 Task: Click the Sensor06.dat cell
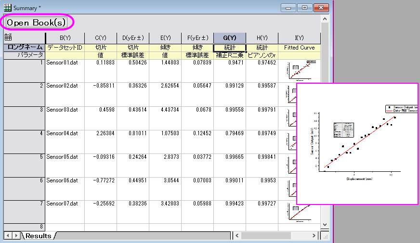65,189
